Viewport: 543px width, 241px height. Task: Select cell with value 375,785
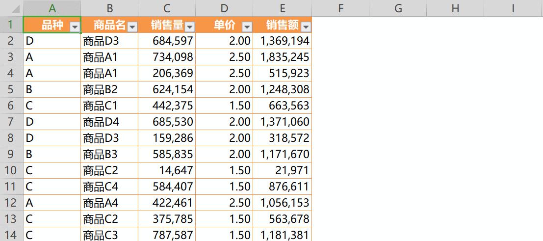pos(167,219)
